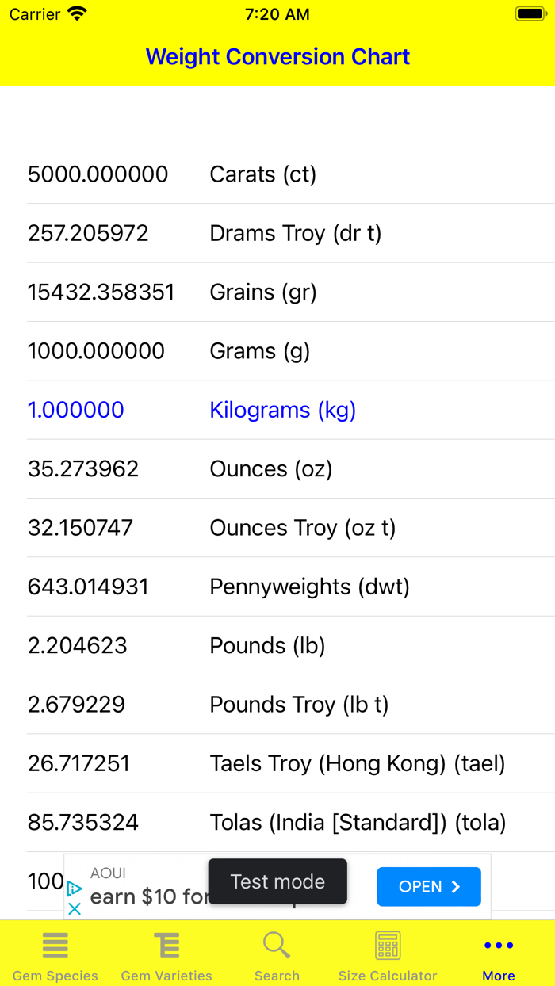Dismiss the ad with the X icon
555x986 pixels.
[75, 908]
